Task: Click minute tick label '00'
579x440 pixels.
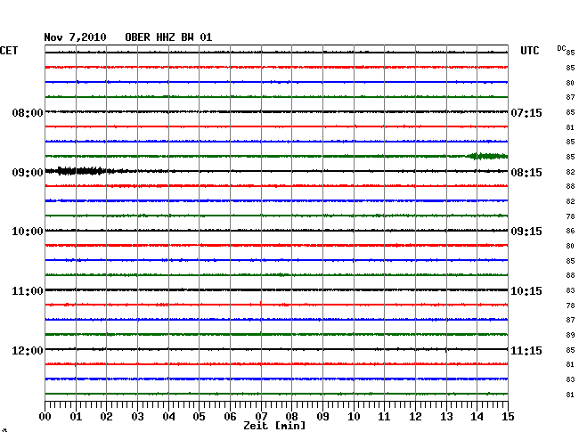Action: coord(45,416)
